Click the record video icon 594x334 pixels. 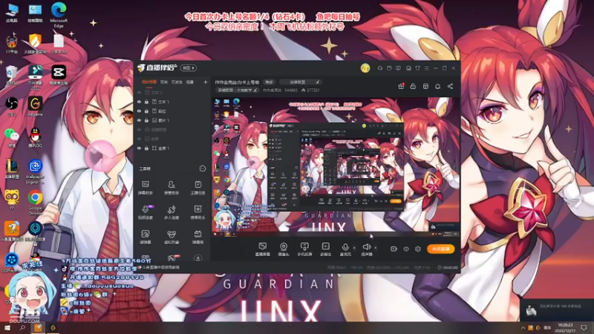(394, 249)
